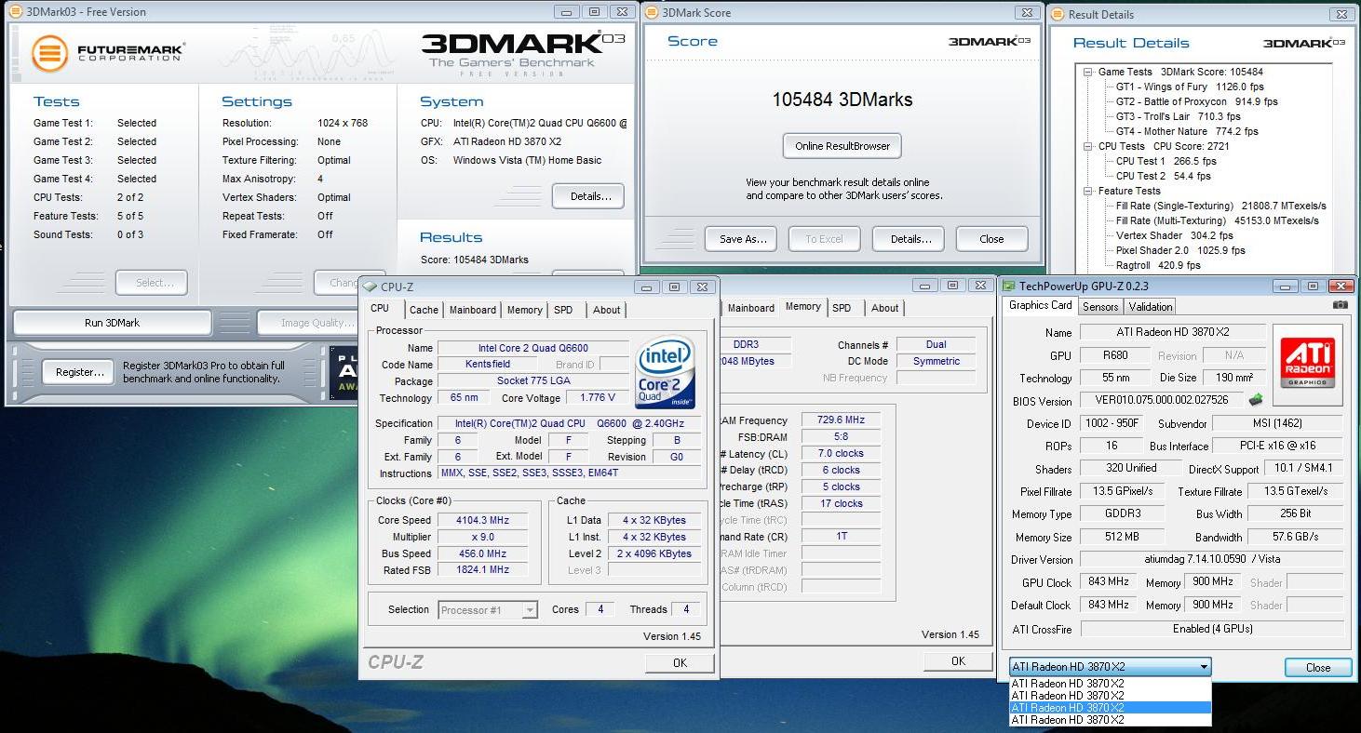Click ATI CrossFire 'Enabled (4 GPUs)' value
Image resolution: width=1361 pixels, height=733 pixels.
(x=1212, y=629)
